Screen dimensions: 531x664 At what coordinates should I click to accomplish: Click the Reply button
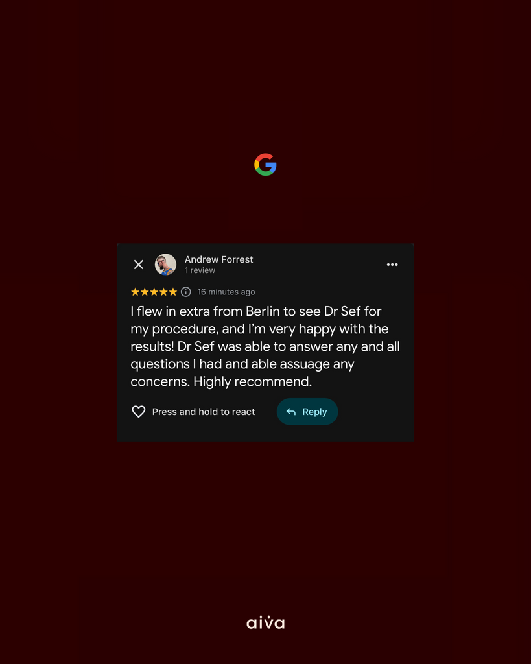click(x=307, y=412)
